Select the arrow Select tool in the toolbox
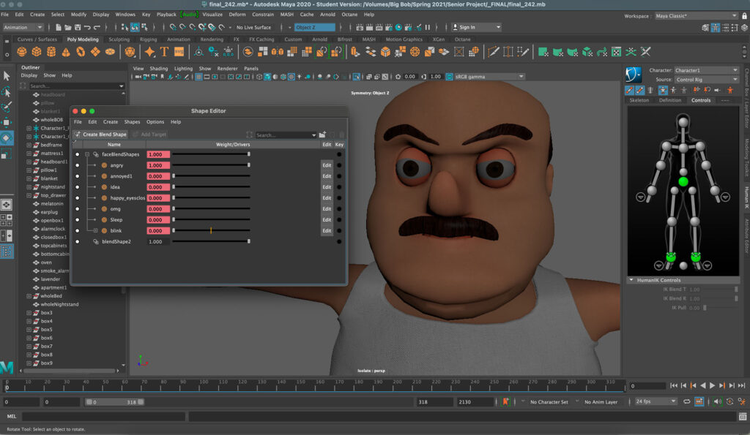The height and width of the screenshot is (435, 750). pyautogui.click(x=7, y=76)
